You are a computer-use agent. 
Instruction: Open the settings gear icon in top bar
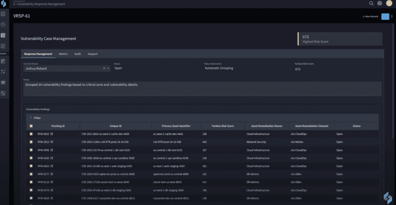(380, 3)
